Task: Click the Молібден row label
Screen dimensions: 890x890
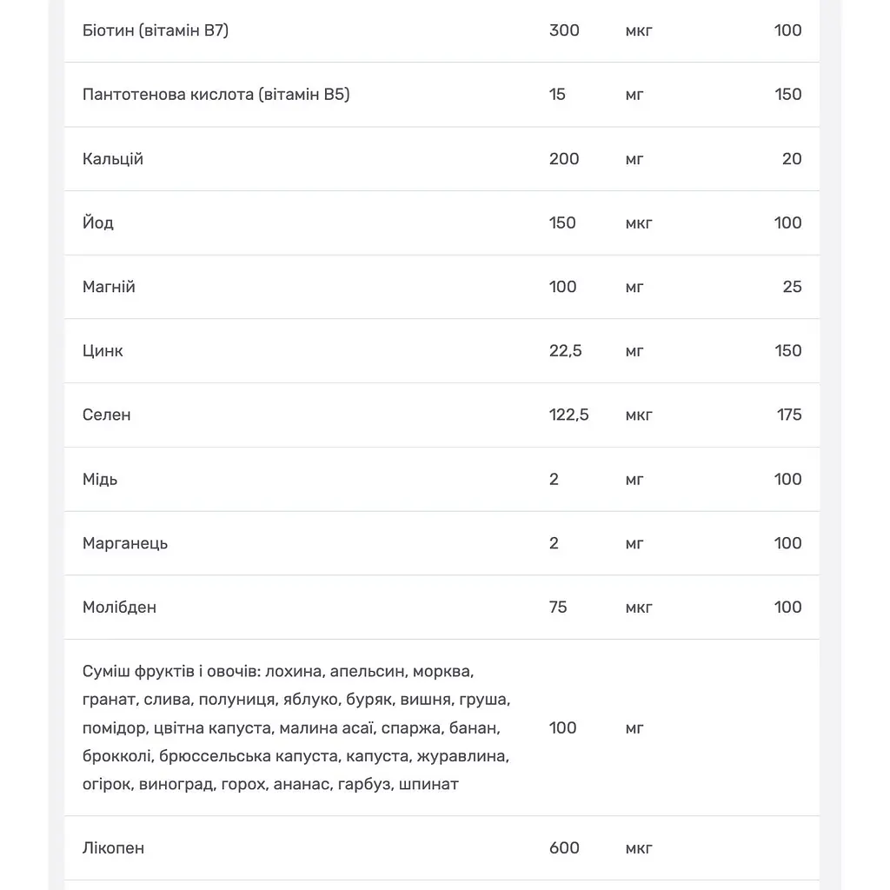Action: coord(119,608)
